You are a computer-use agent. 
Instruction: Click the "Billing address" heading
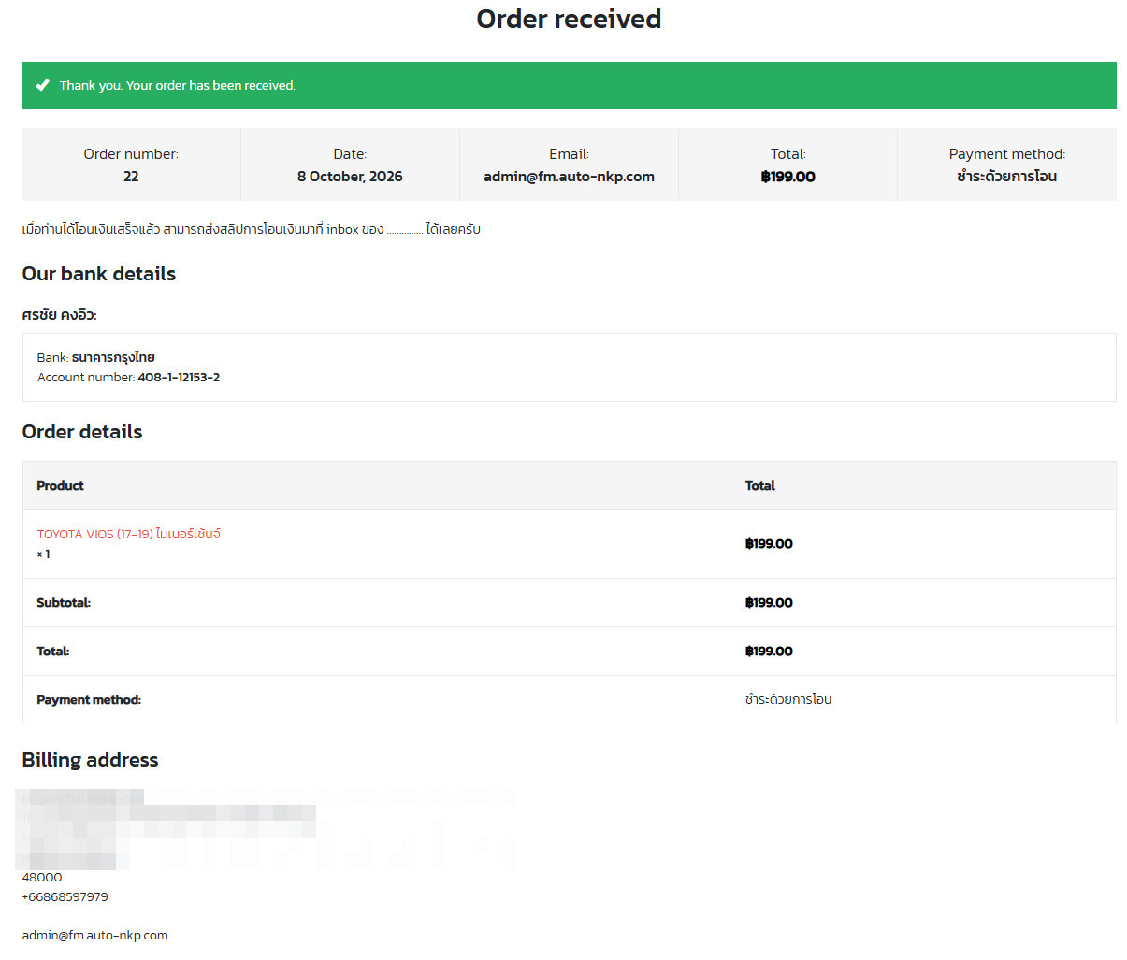[90, 760]
